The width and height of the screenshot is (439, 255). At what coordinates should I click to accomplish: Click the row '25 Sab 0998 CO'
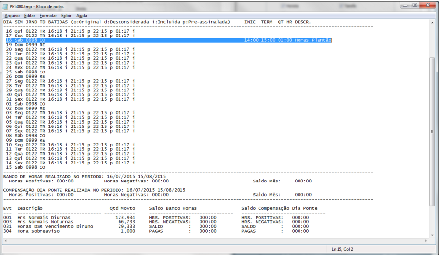[25, 72]
